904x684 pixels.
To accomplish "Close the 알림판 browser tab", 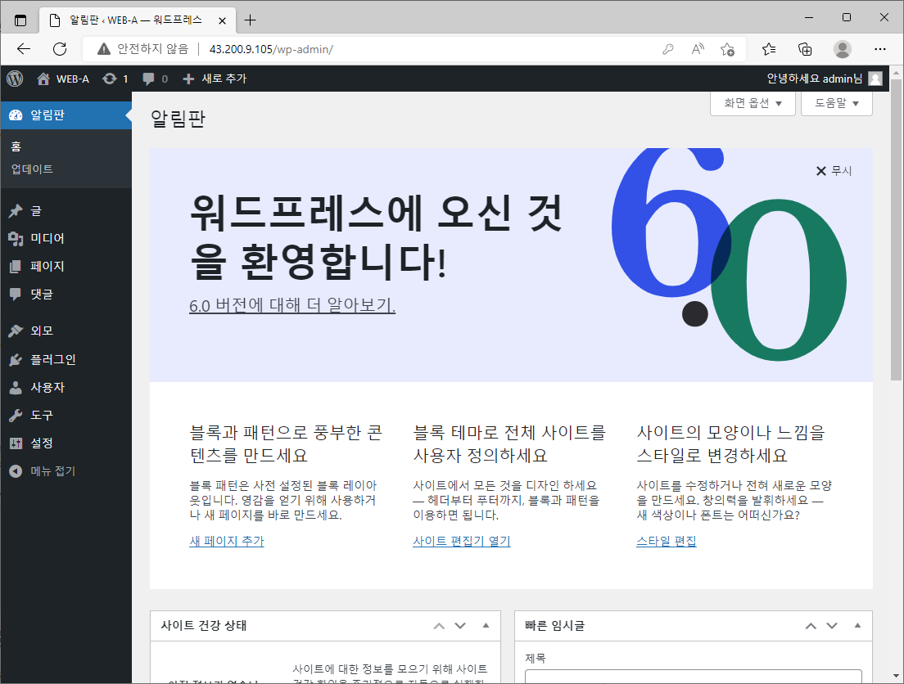I will pos(222,20).
